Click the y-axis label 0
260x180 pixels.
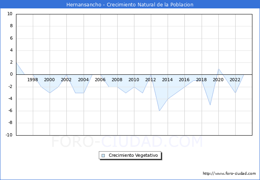pos(11,74)
